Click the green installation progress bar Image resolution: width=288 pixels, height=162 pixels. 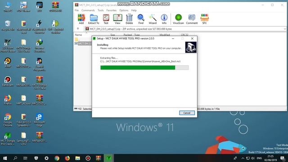pyautogui.click(x=144, y=67)
